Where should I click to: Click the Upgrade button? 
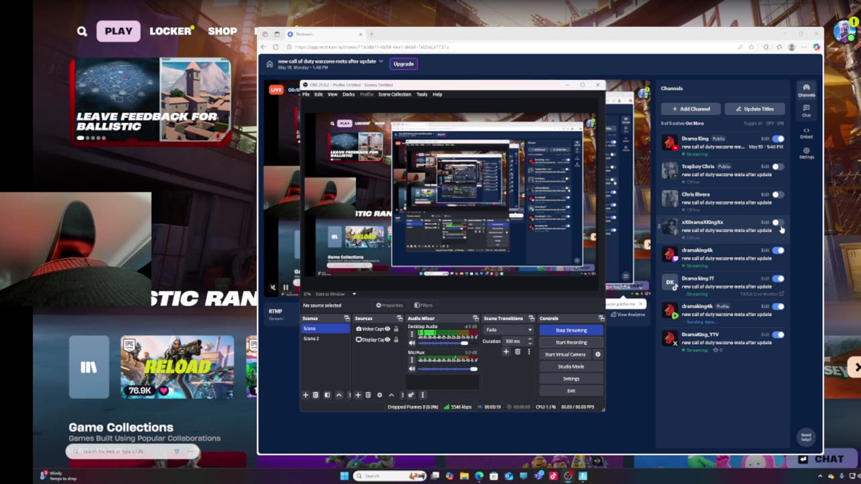point(404,64)
